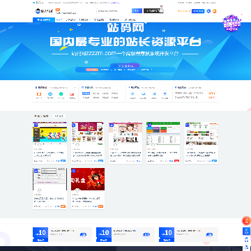Click the dark button with the person figure

click(x=153, y=10)
